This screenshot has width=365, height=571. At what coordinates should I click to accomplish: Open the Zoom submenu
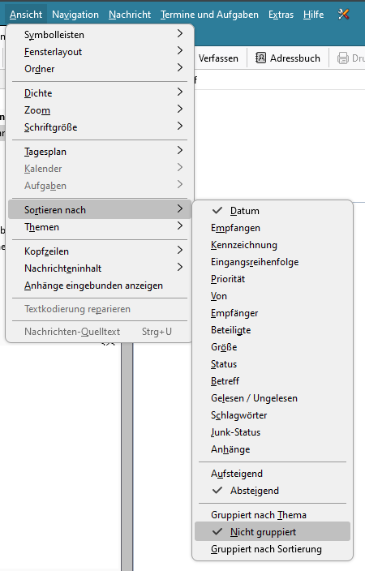pyautogui.click(x=100, y=110)
